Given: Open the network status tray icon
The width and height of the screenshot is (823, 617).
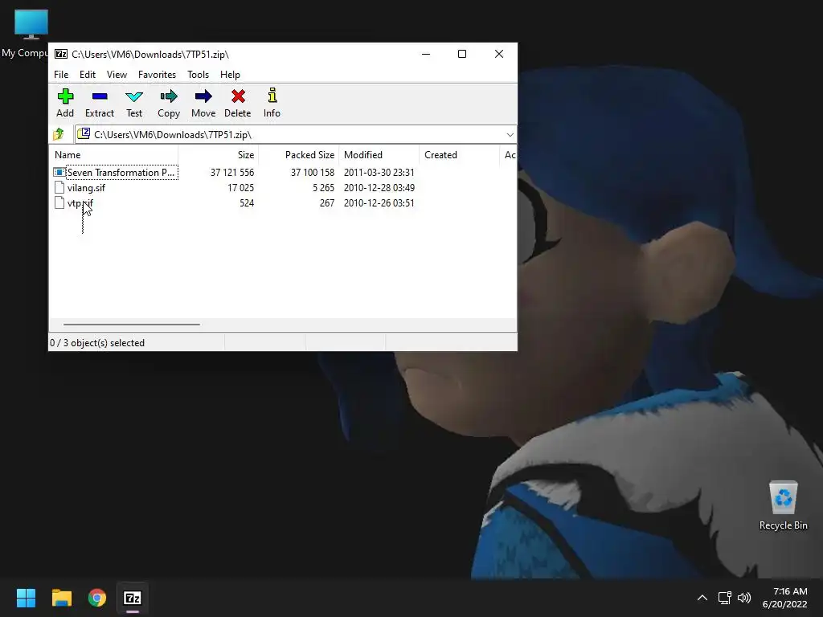Looking at the screenshot, I should tap(724, 598).
